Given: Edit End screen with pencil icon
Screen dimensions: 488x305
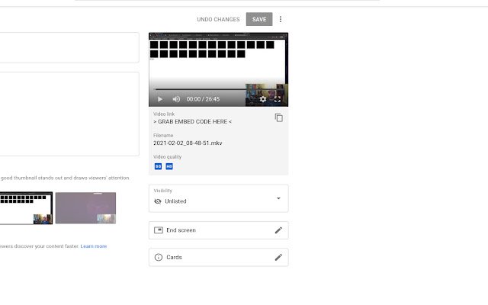Looking at the screenshot, I should [278, 230].
